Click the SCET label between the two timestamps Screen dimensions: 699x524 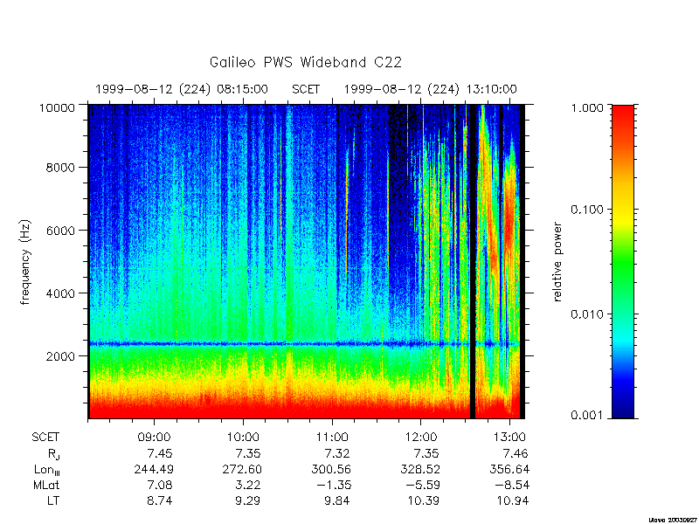pos(306,90)
